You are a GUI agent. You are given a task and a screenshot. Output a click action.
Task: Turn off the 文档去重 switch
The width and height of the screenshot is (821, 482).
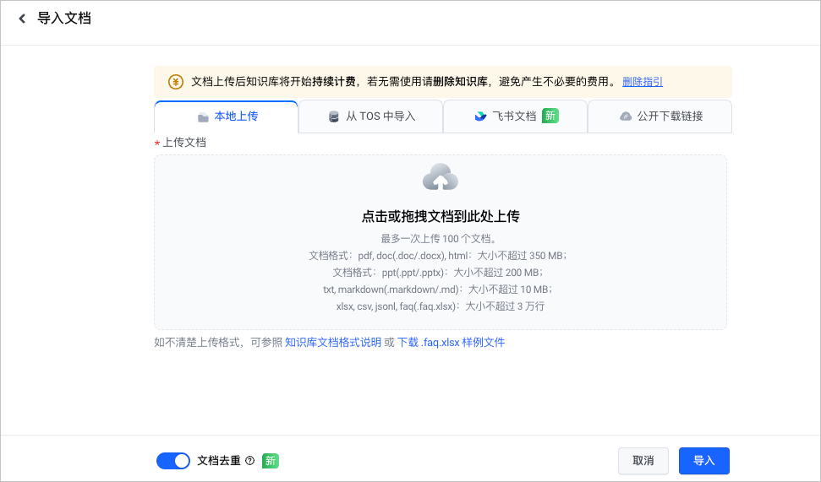pyautogui.click(x=173, y=461)
